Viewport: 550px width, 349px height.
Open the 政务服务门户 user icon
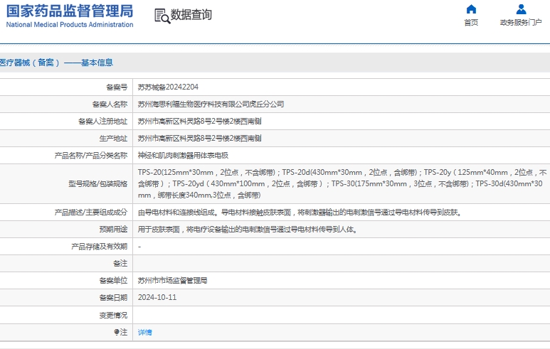click(521, 9)
